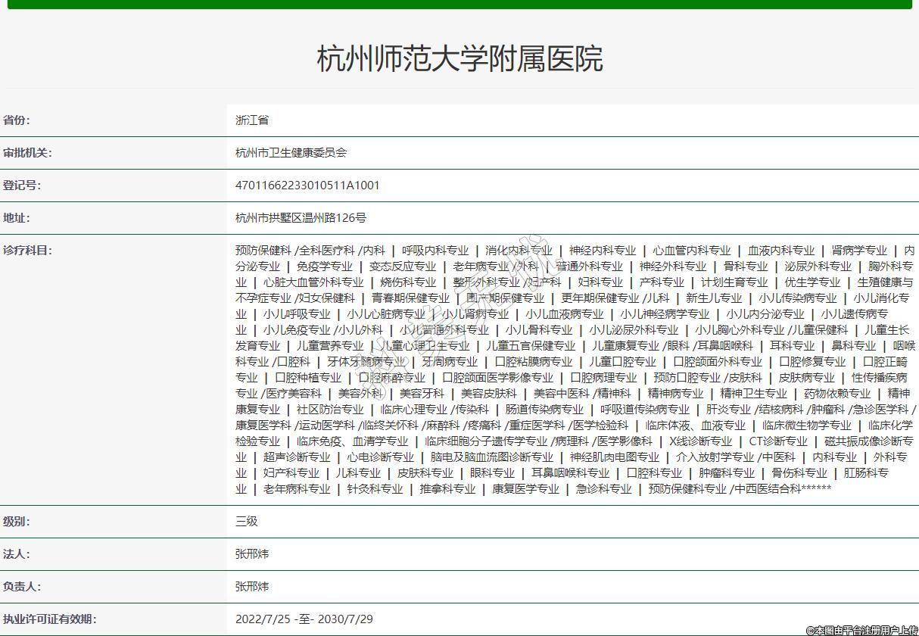
Task: Select the 浙江省 province value
Action: [x=252, y=120]
